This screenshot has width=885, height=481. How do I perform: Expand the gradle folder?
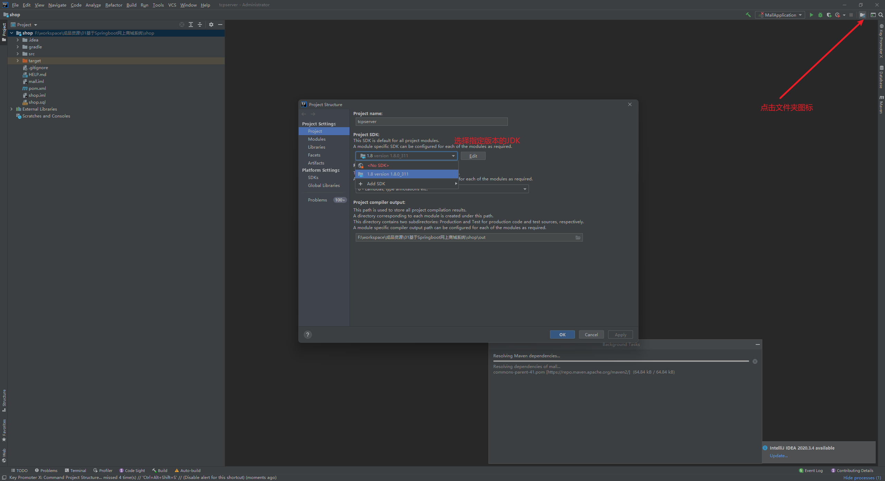(18, 47)
